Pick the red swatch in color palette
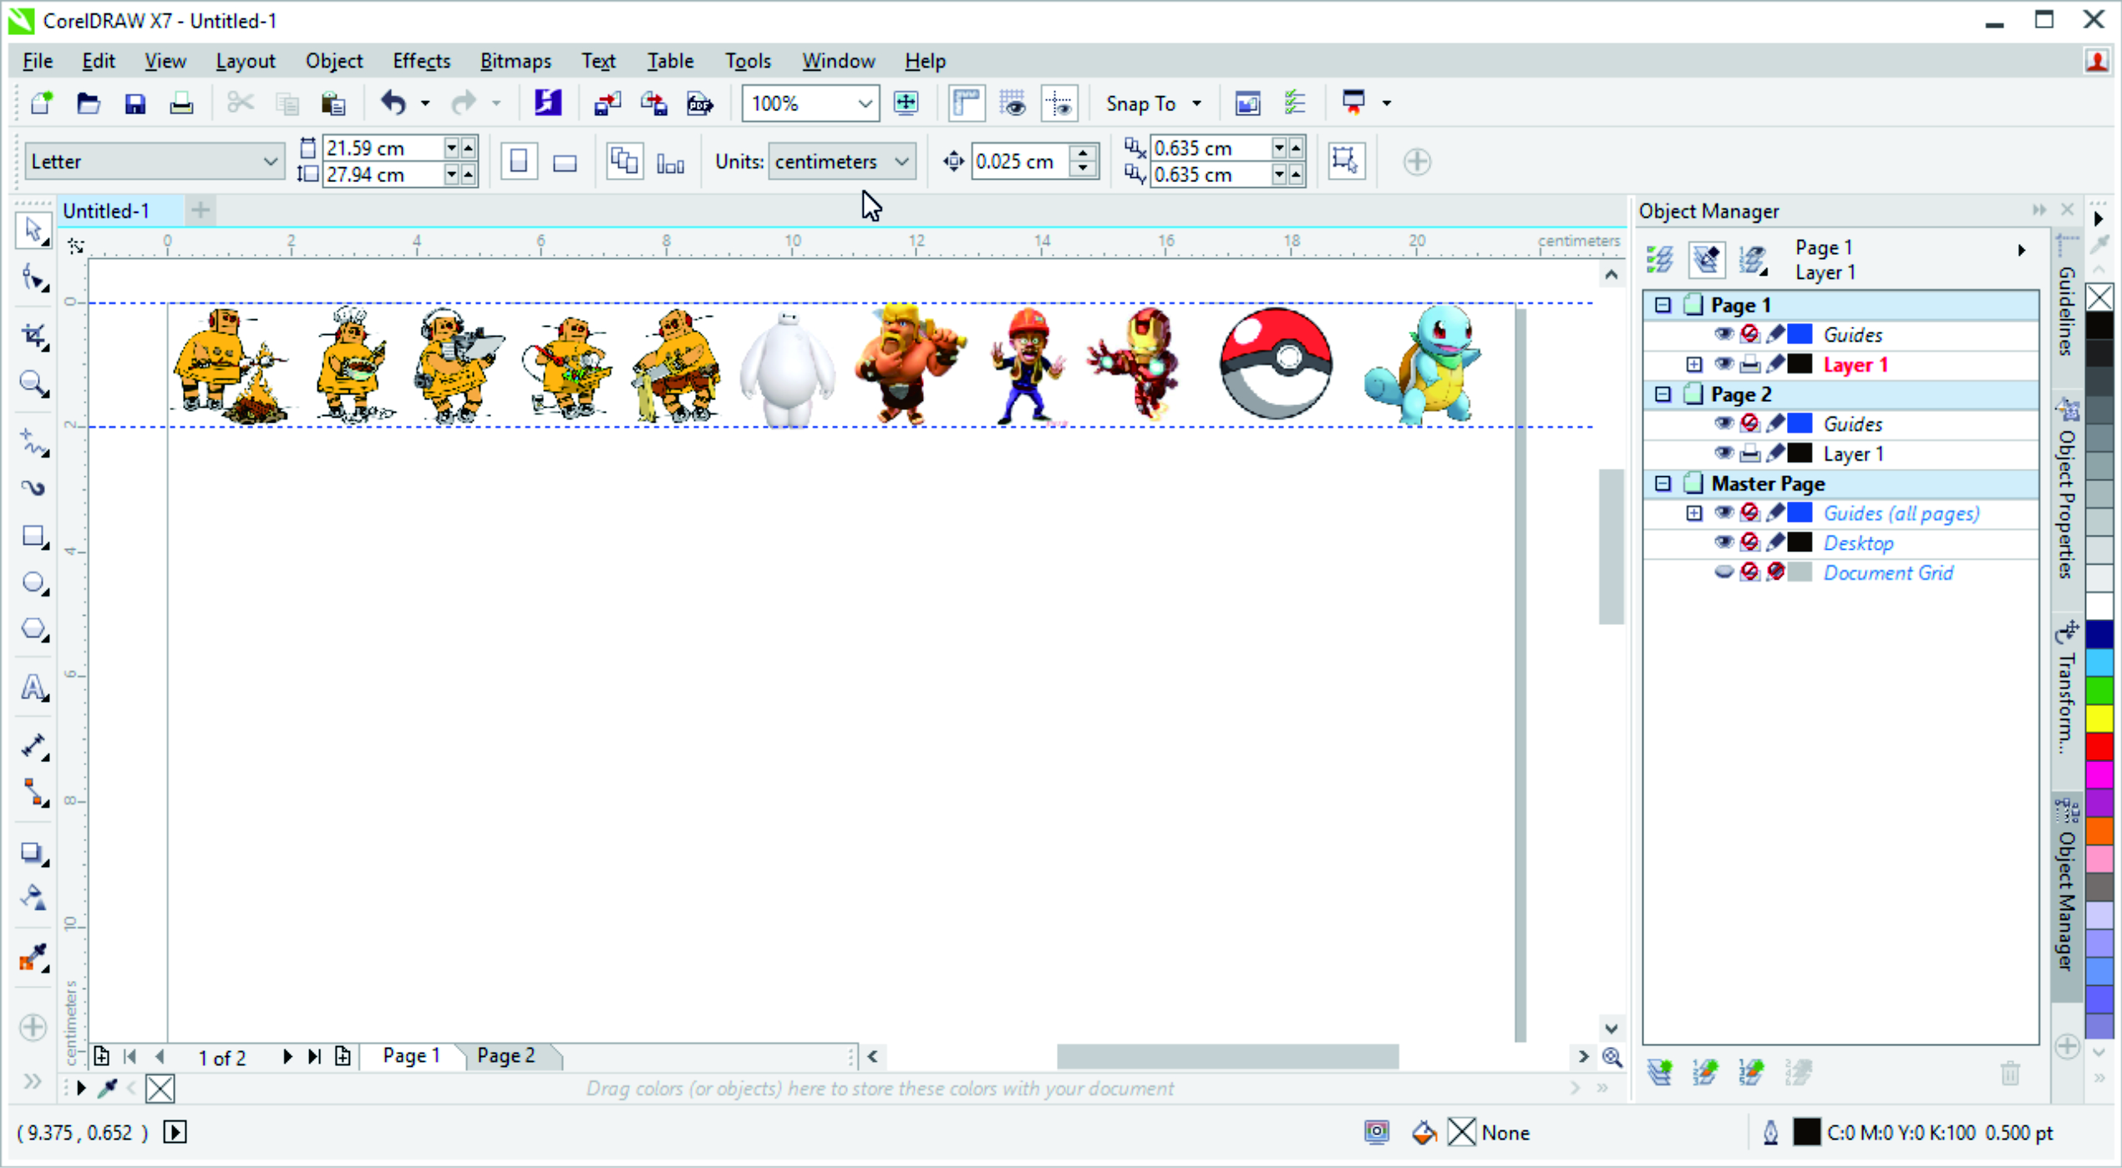The width and height of the screenshot is (2122, 1168). (x=2099, y=746)
